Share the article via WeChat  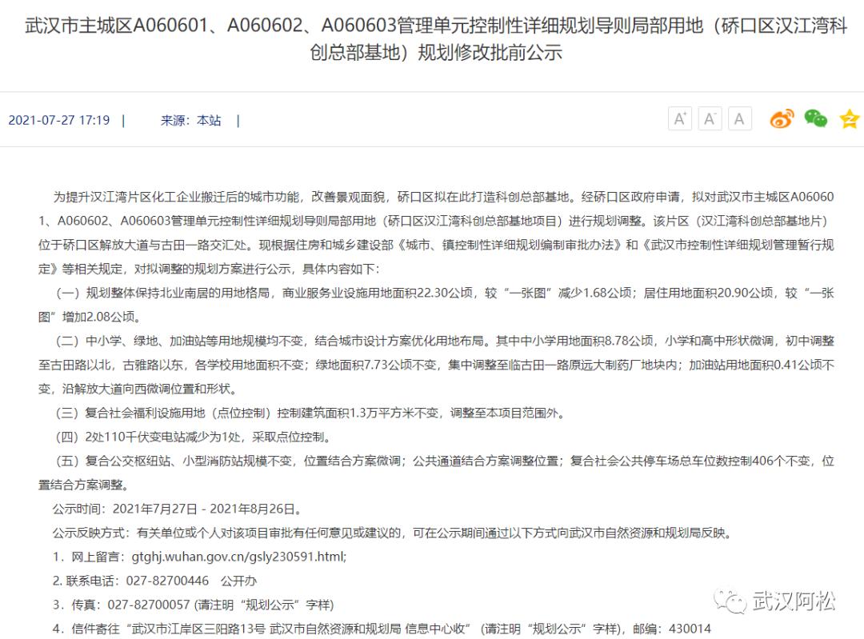click(815, 118)
